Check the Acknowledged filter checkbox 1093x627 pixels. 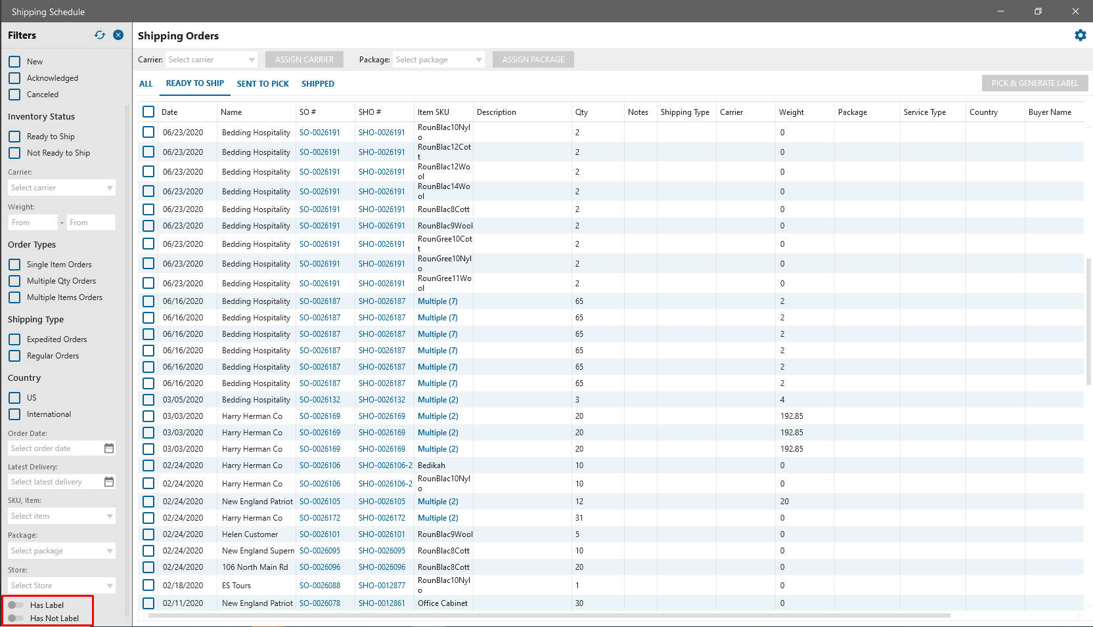pyautogui.click(x=14, y=78)
